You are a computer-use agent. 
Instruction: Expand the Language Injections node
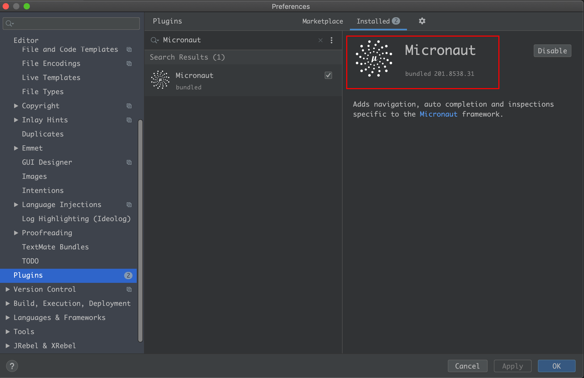(16, 205)
